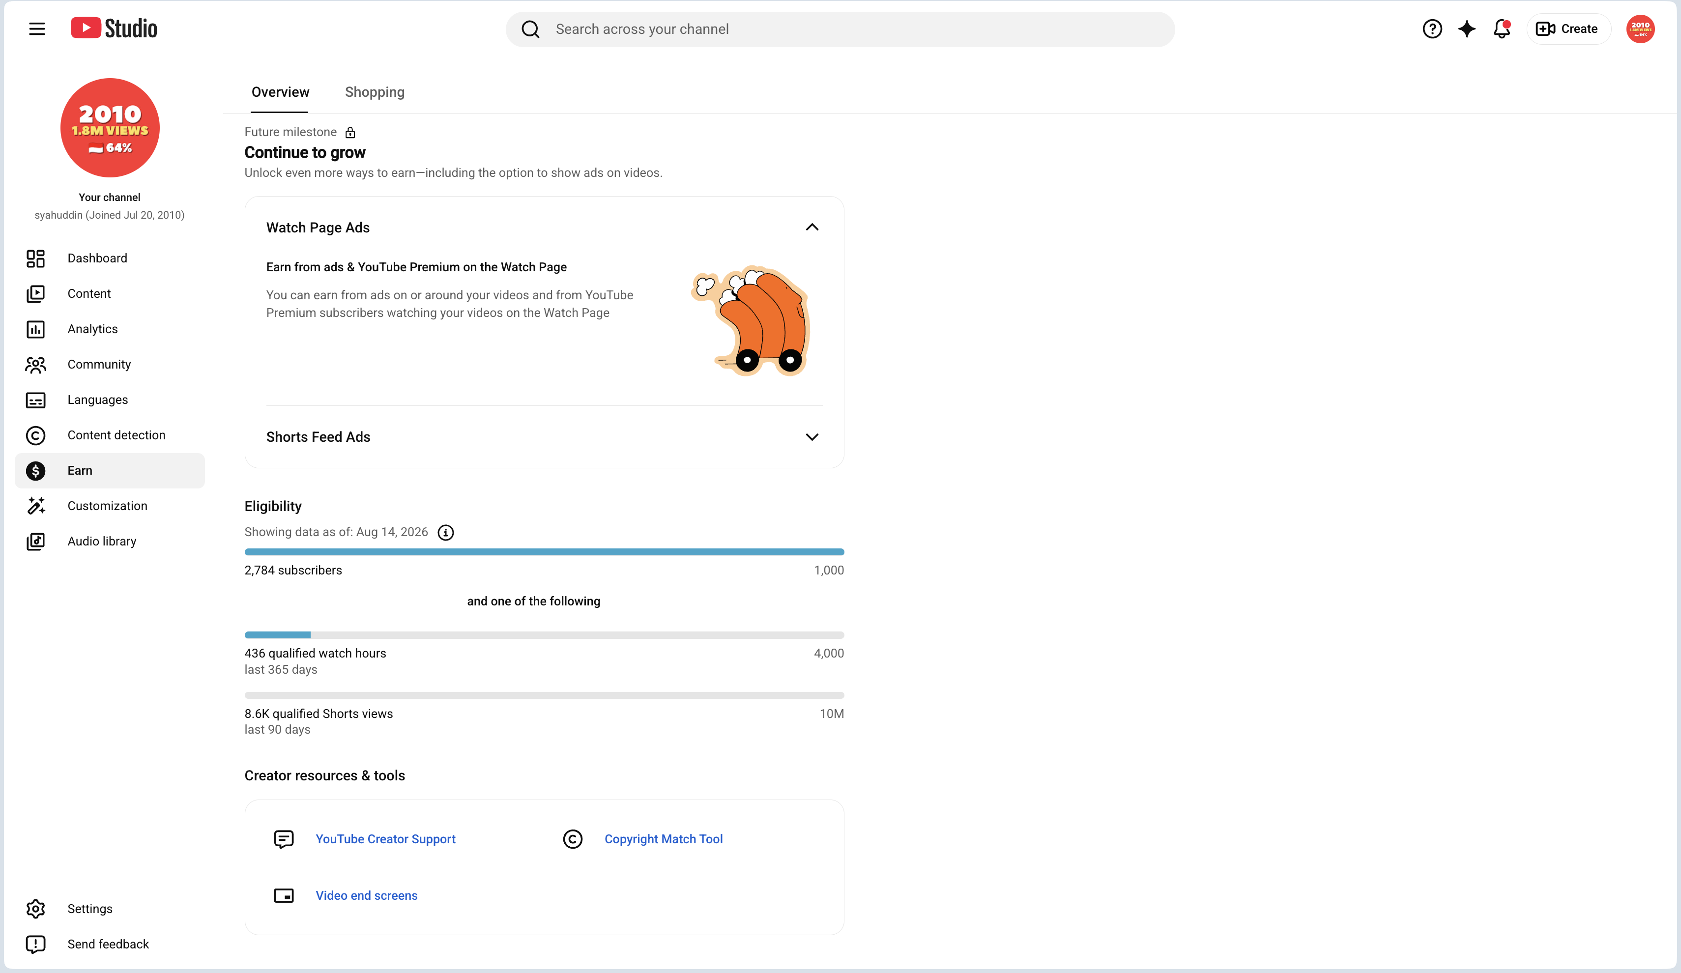Click the orange cart illustration

(x=751, y=321)
